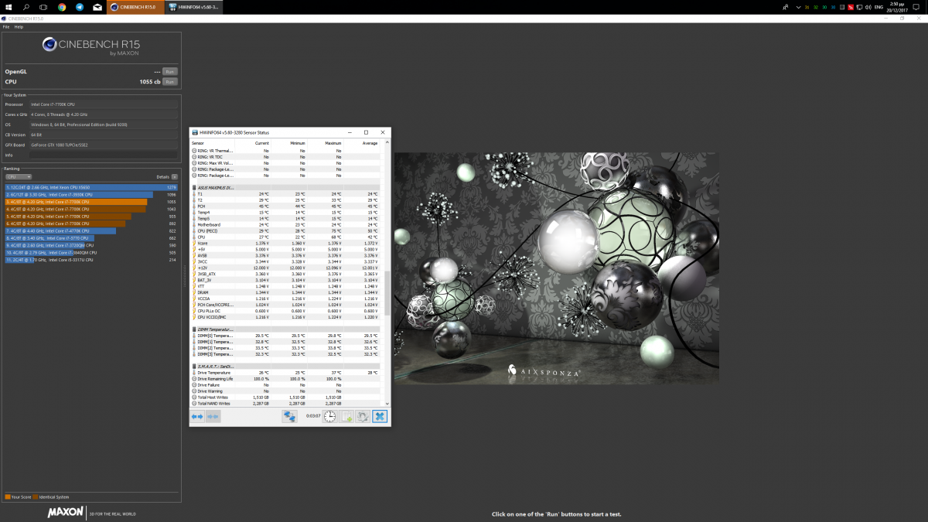
Task: Switch the ENG input language indicator
Action: (x=879, y=7)
